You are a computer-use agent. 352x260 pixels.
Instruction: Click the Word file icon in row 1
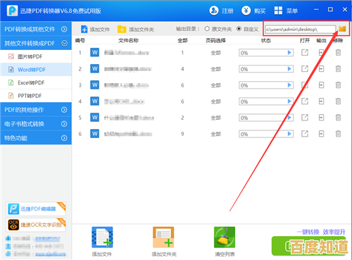coord(94,52)
